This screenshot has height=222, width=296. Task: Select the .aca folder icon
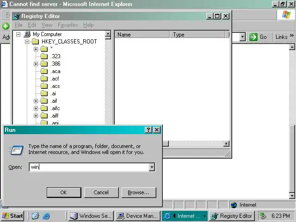coord(44,71)
